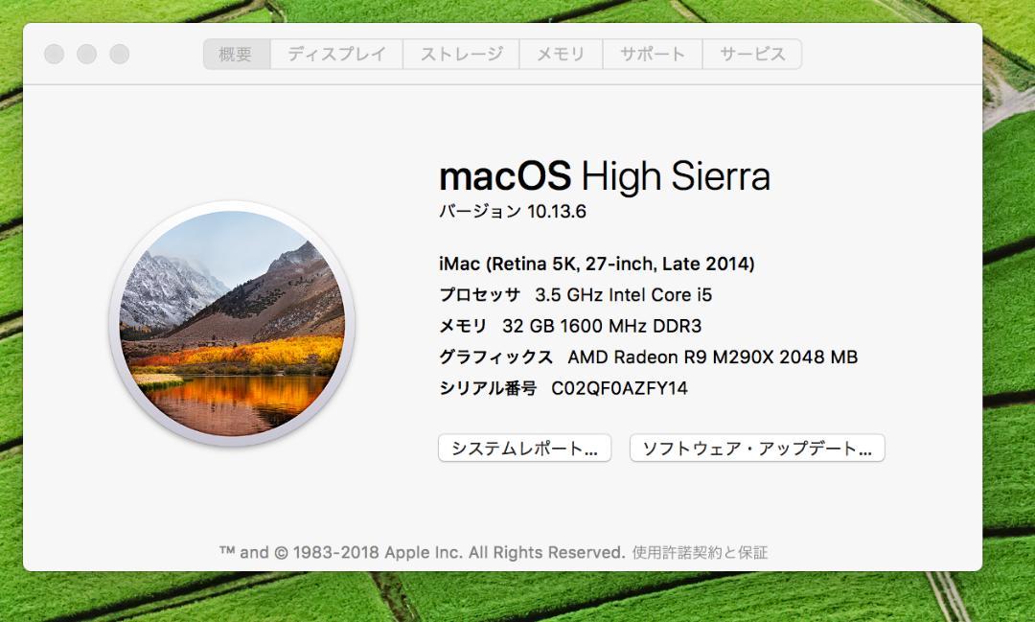
Task: Click the システムレポート... button
Action: pyautogui.click(x=525, y=449)
